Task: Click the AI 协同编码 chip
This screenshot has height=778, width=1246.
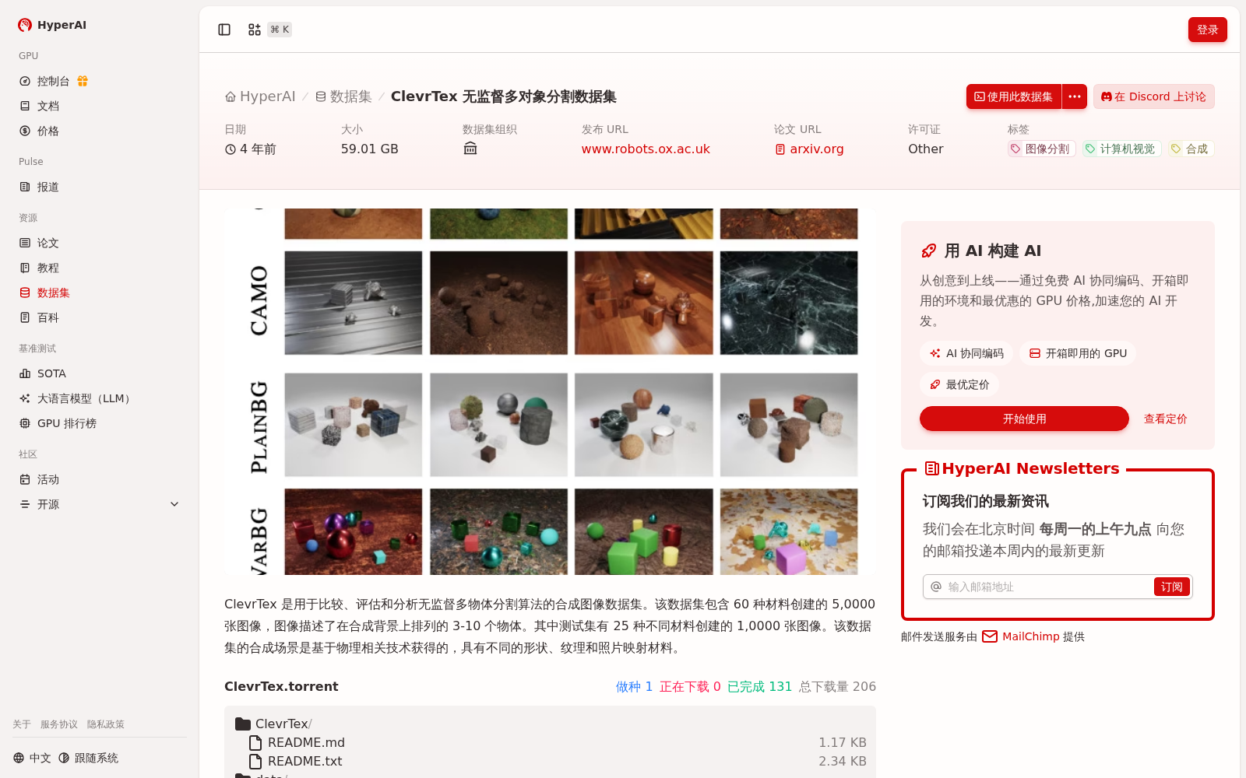Action: pyautogui.click(x=966, y=353)
